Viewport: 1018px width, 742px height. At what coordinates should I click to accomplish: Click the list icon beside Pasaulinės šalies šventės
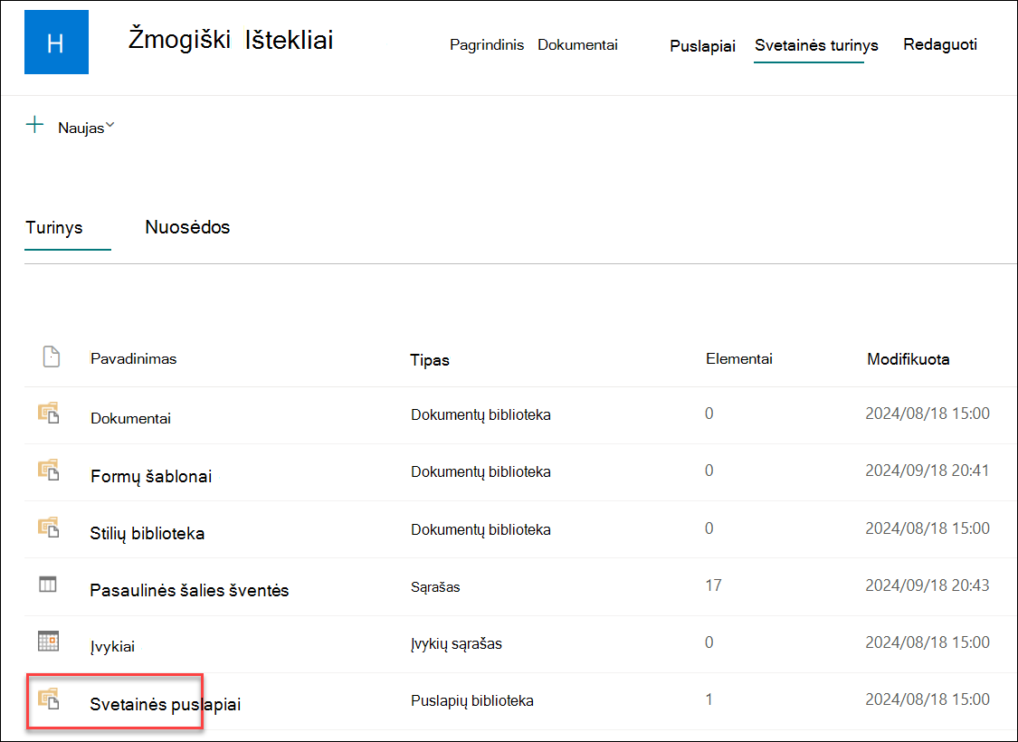[x=48, y=585]
